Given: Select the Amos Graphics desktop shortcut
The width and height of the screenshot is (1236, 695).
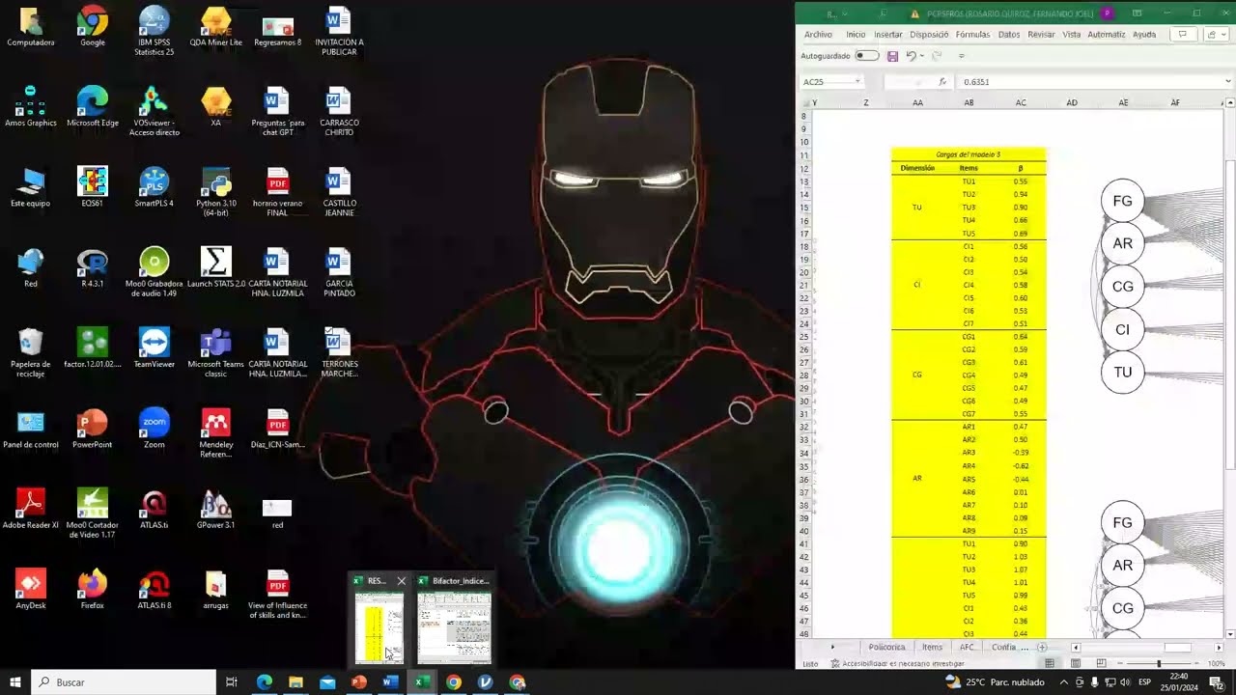Looking at the screenshot, I should click(30, 106).
